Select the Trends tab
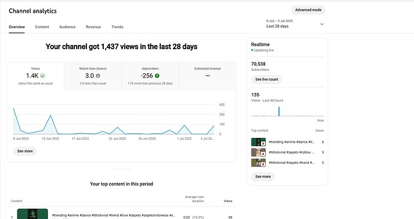The image size is (414, 219). [x=117, y=27]
